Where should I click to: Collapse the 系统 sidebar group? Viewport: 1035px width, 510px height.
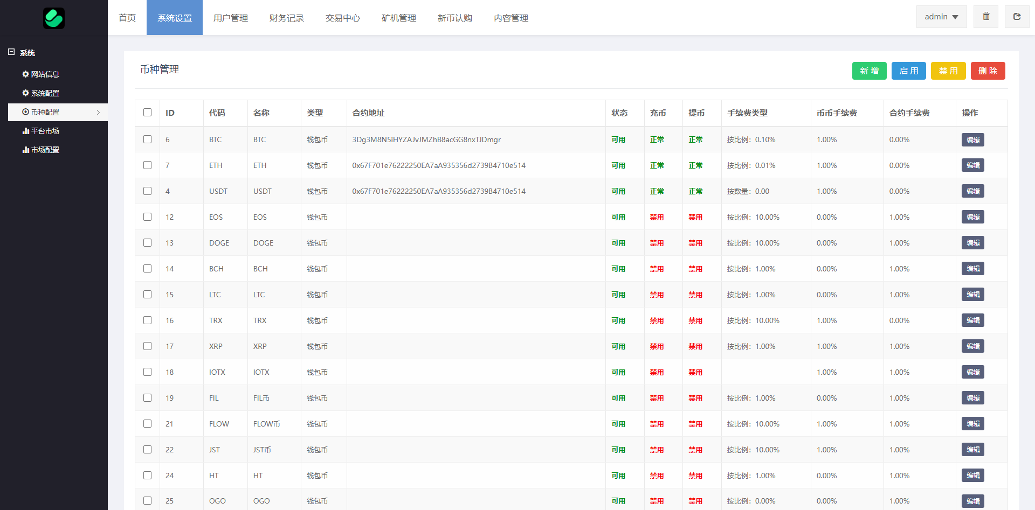(x=11, y=52)
